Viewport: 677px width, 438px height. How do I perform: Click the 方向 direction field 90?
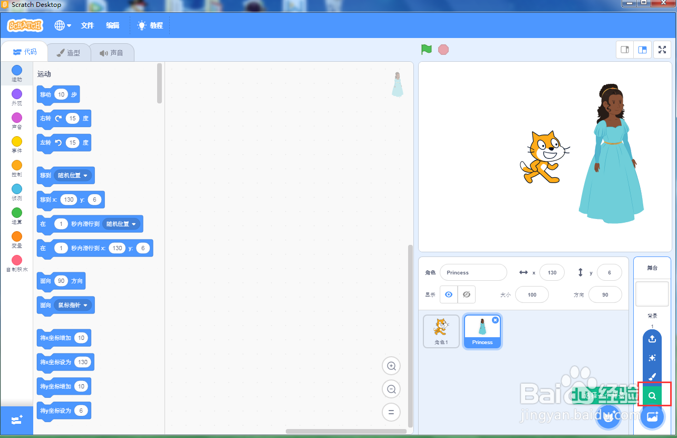tap(605, 294)
